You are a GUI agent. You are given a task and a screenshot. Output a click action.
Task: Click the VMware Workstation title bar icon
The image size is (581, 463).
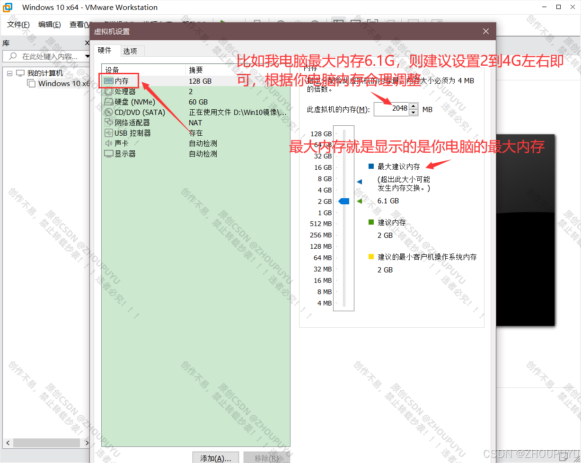click(8, 7)
